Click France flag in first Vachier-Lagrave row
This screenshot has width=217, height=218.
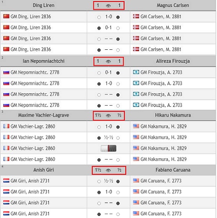coord(6,126)
